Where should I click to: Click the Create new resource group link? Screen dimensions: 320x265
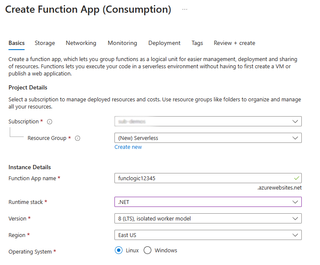pyautogui.click(x=128, y=147)
